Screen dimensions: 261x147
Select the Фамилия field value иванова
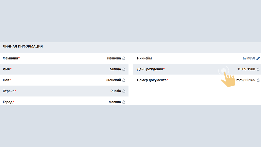point(114,58)
